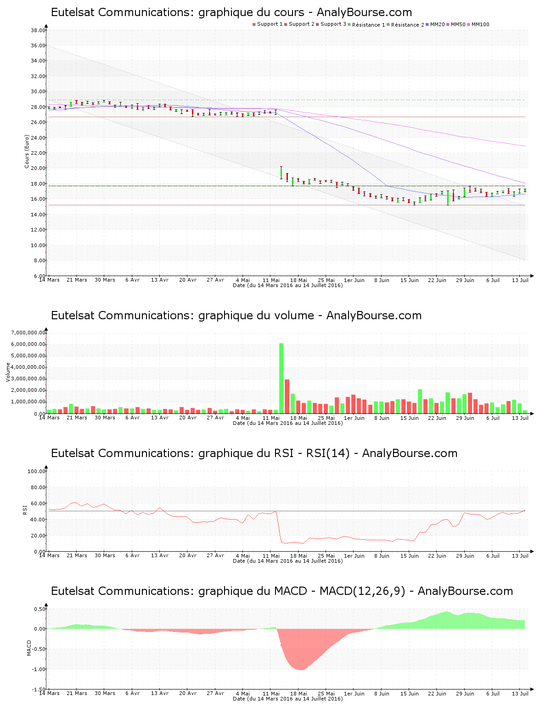The height and width of the screenshot is (712, 551).
Task: Click the 3,000,000.00 volume axis value
Action: (x=28, y=379)
